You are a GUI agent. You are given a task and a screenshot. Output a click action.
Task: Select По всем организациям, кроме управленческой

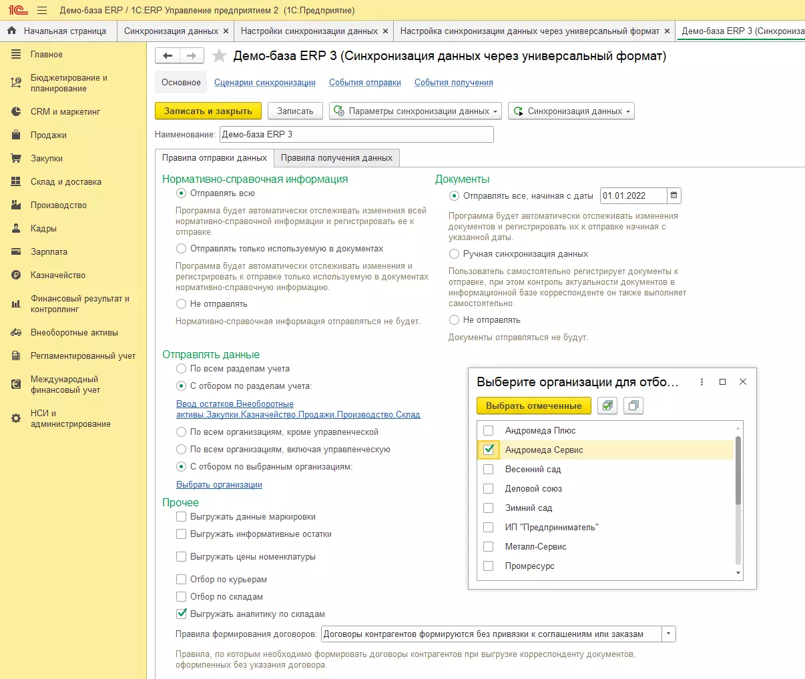point(182,432)
